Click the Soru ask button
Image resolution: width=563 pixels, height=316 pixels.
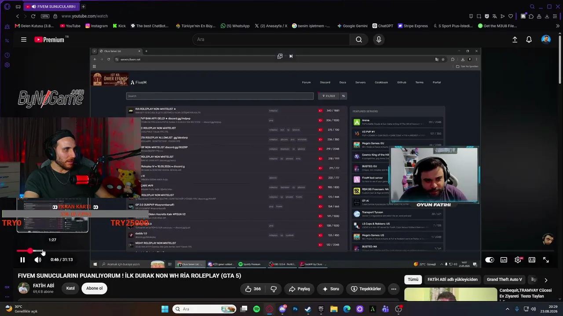(x=331, y=289)
